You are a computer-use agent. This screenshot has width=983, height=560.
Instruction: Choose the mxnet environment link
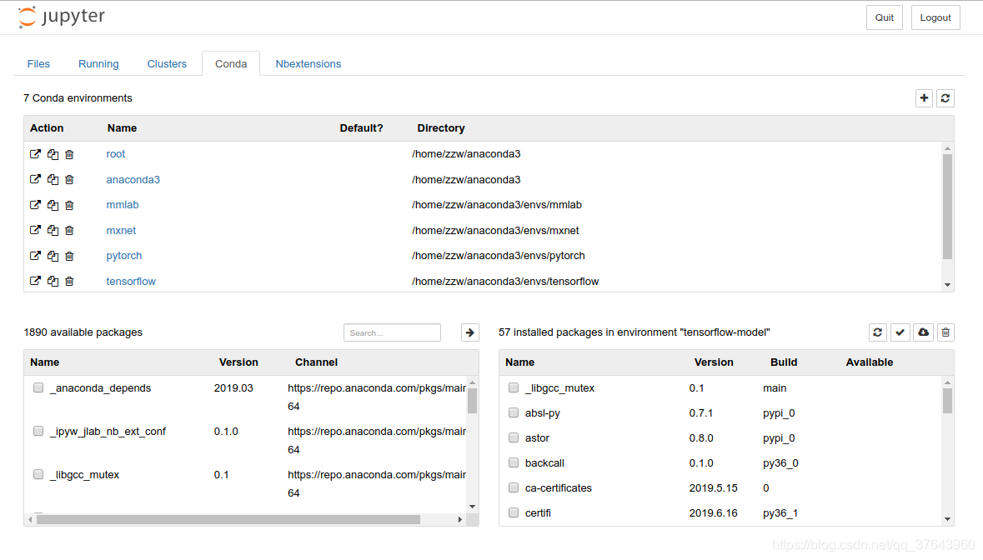pyautogui.click(x=121, y=231)
